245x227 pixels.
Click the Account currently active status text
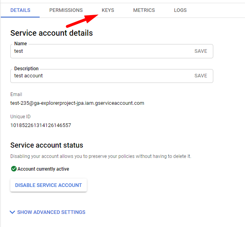(43, 169)
